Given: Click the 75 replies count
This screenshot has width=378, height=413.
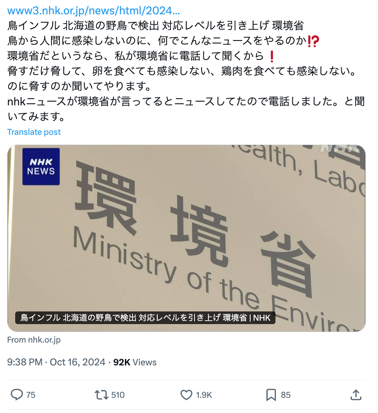Looking at the screenshot, I should (x=30, y=395).
